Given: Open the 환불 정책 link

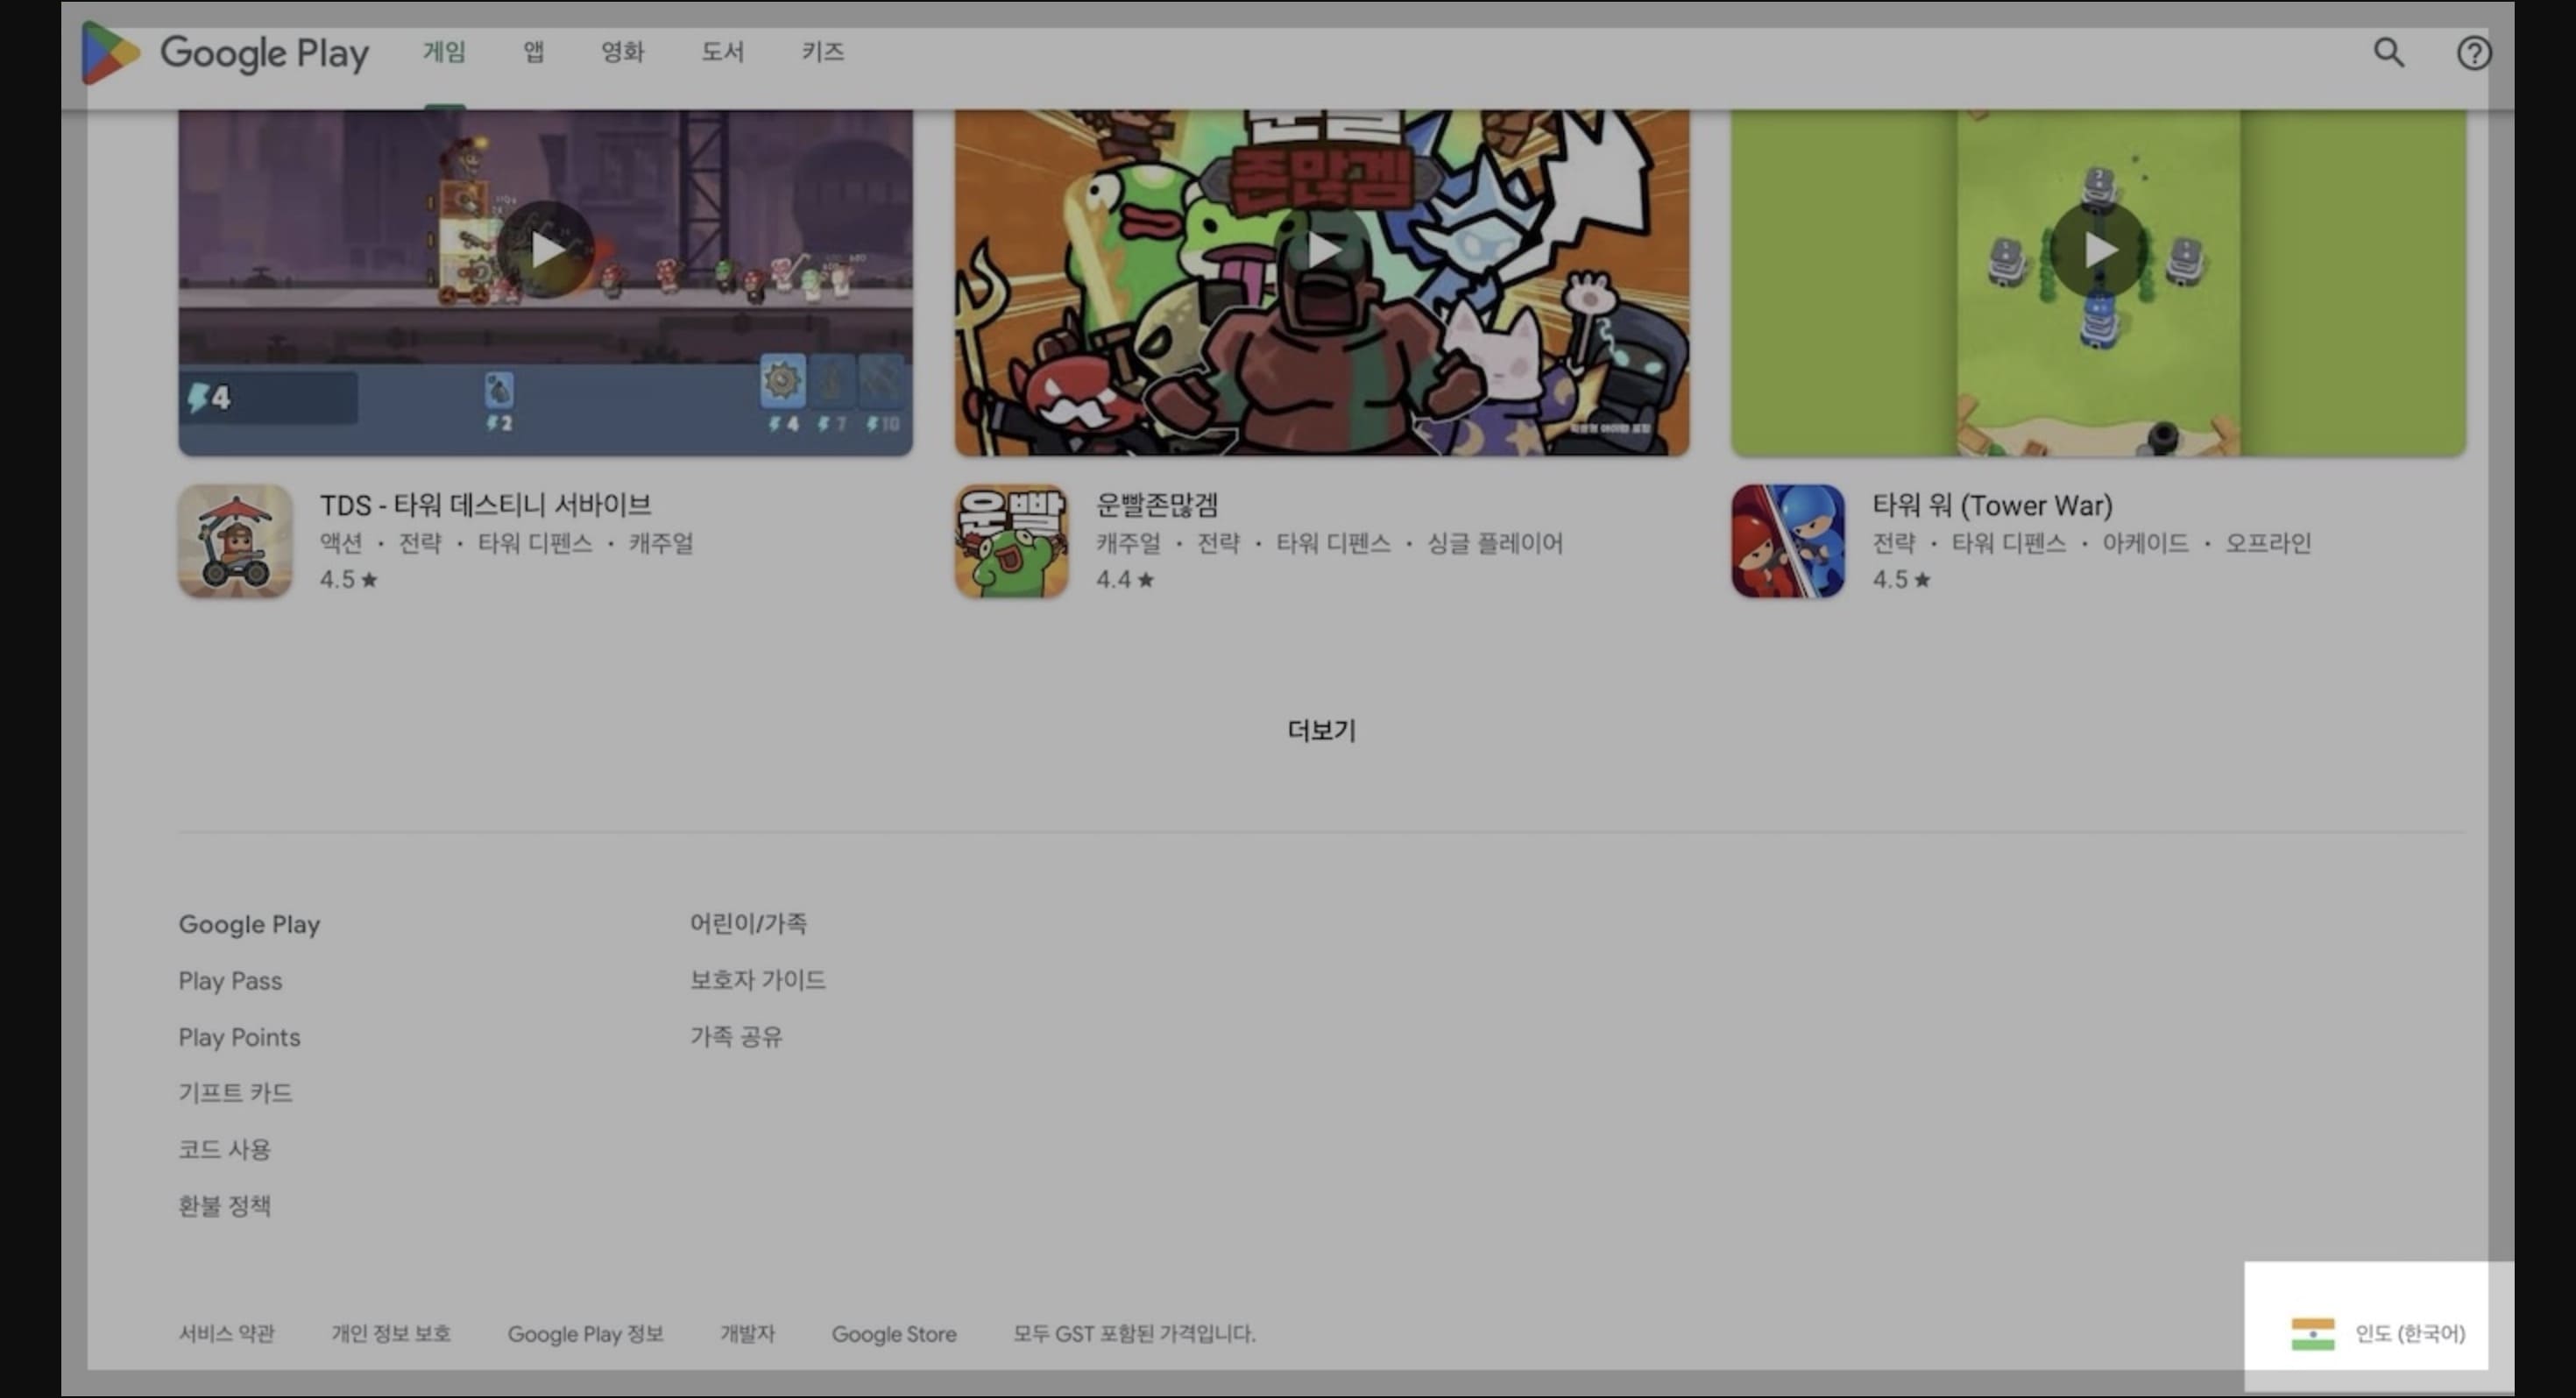Looking at the screenshot, I should pyautogui.click(x=224, y=1206).
